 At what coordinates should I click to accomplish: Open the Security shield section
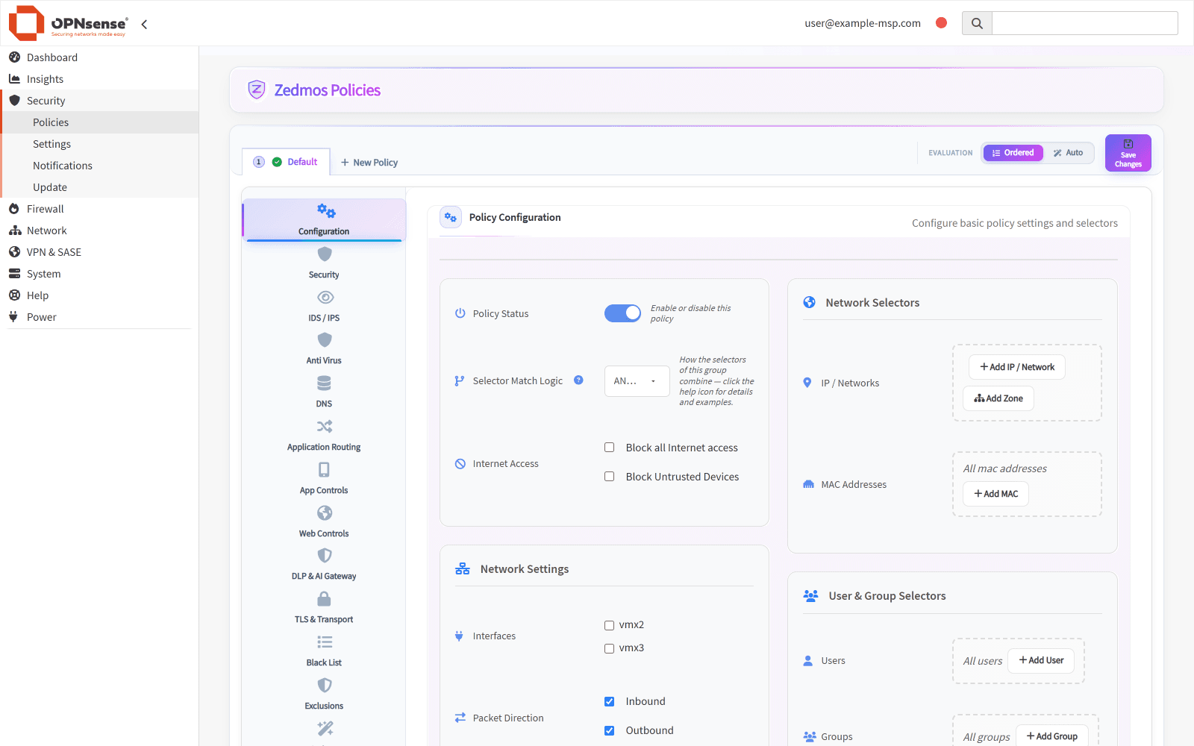pyautogui.click(x=324, y=263)
